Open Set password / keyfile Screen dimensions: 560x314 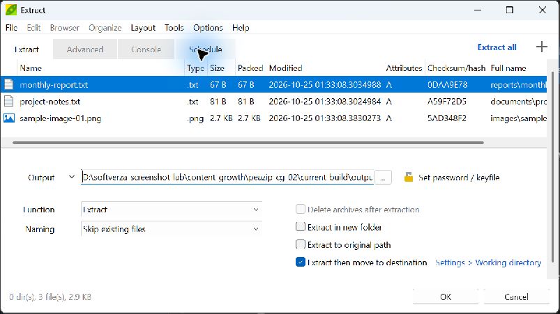(459, 177)
